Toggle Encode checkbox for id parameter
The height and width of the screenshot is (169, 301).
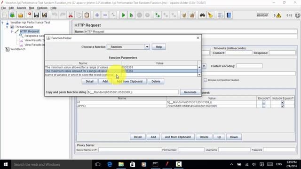263,102
